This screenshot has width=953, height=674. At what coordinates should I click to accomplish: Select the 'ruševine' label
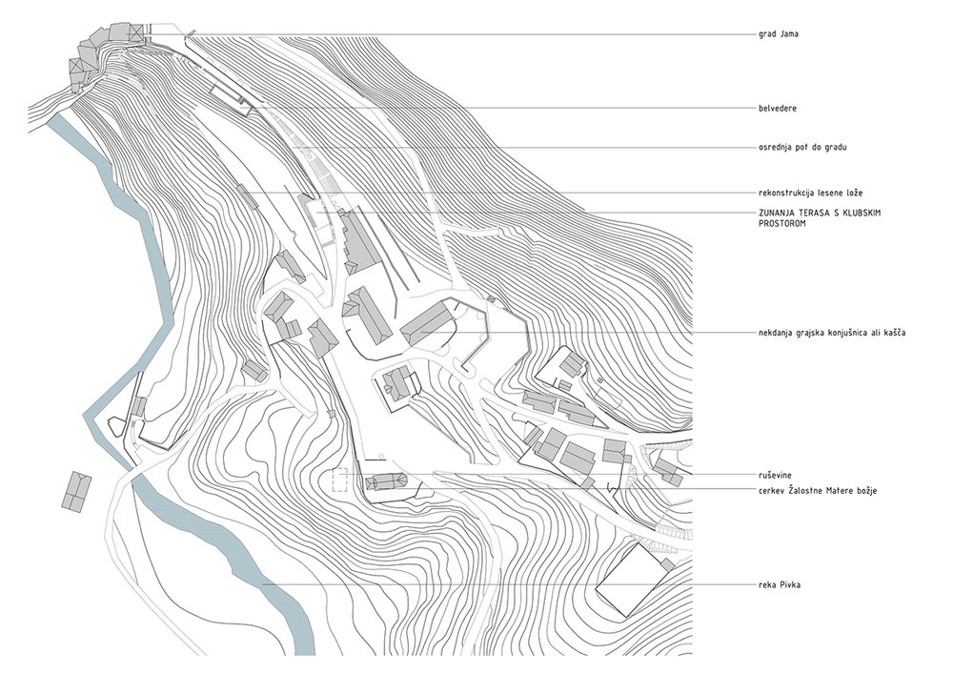point(775,476)
